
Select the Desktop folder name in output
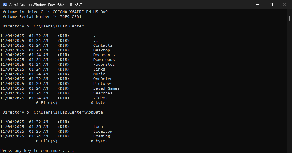[x=101, y=50]
